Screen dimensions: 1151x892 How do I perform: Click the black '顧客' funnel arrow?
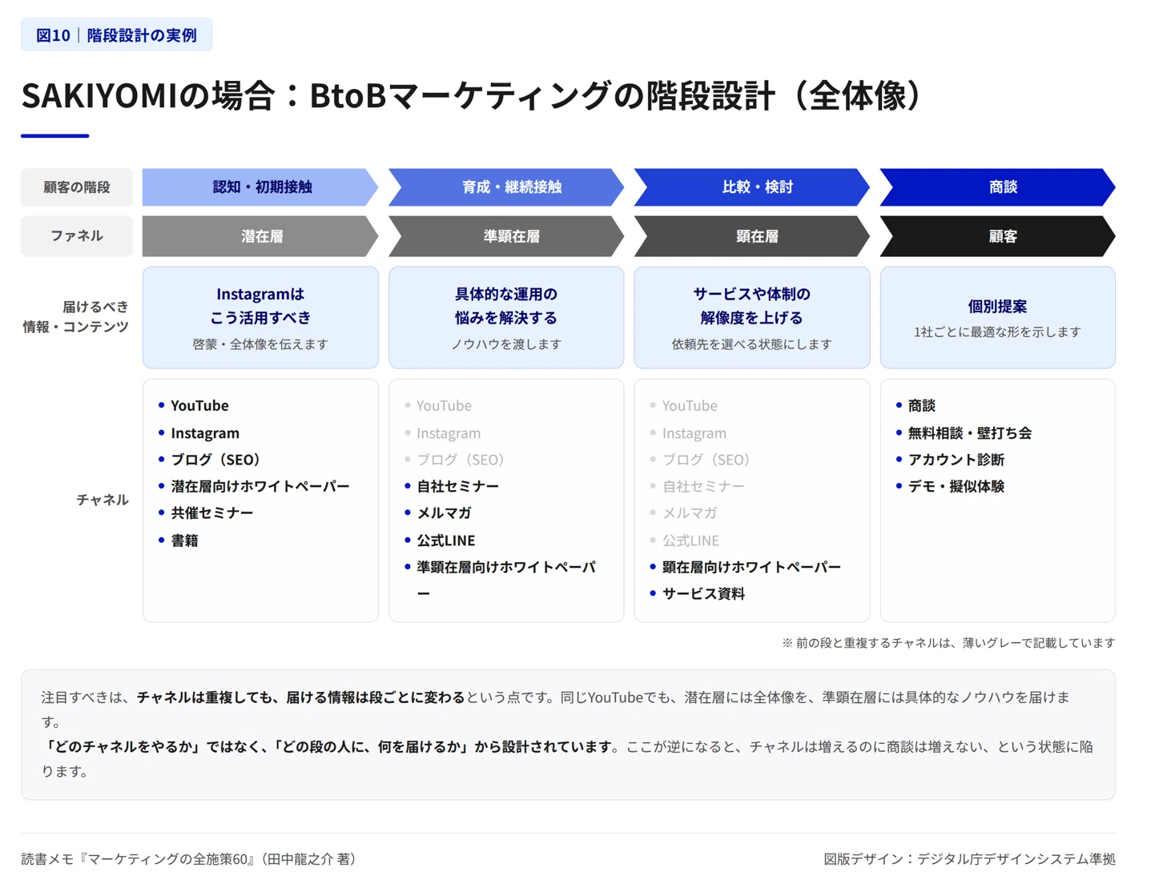[998, 236]
